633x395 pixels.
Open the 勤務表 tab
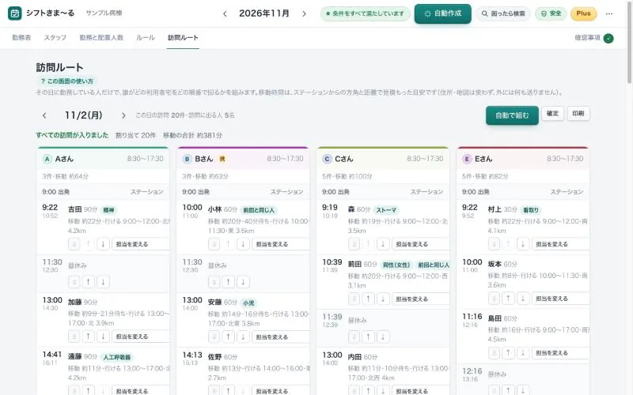(x=21, y=37)
